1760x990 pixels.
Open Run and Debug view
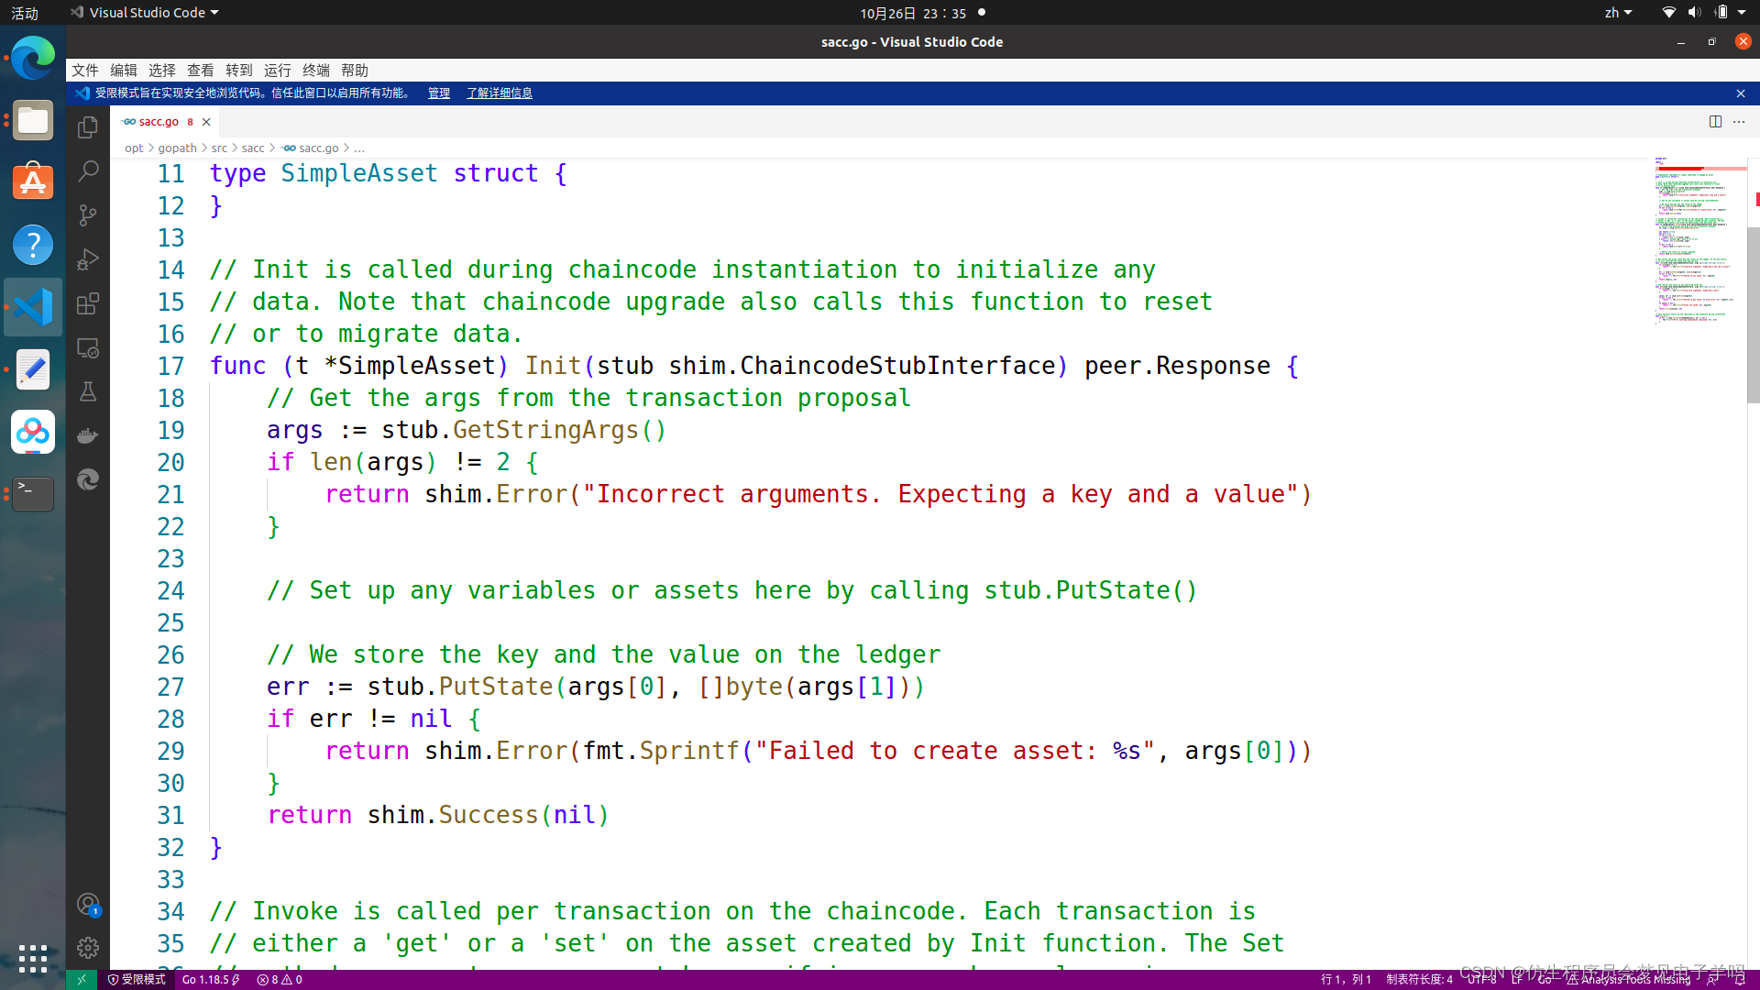(x=88, y=259)
